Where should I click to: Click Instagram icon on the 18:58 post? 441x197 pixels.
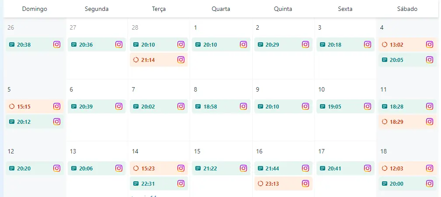[243, 106]
